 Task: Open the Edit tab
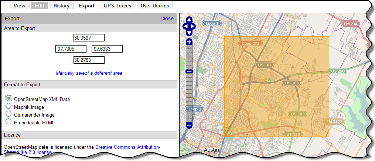(40, 6)
